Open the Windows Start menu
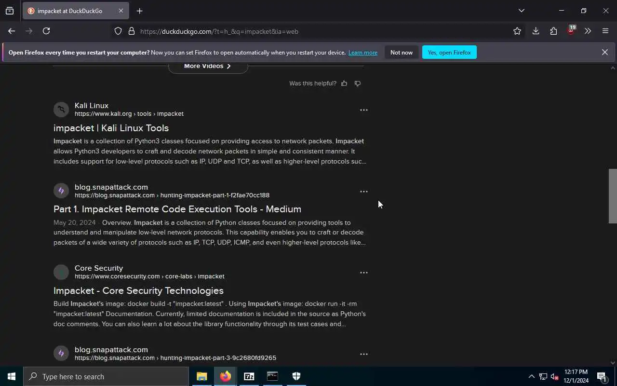 [12, 376]
